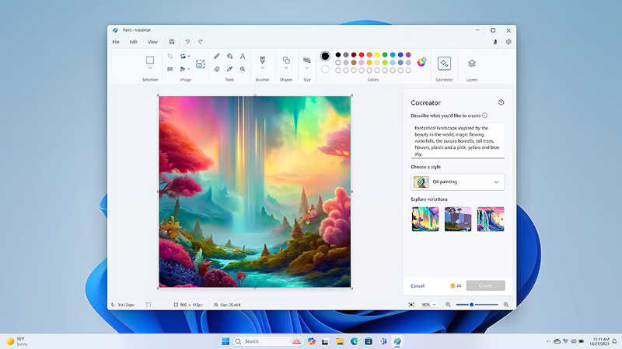
Task: Click the Flip image icon
Action: [x=183, y=69]
